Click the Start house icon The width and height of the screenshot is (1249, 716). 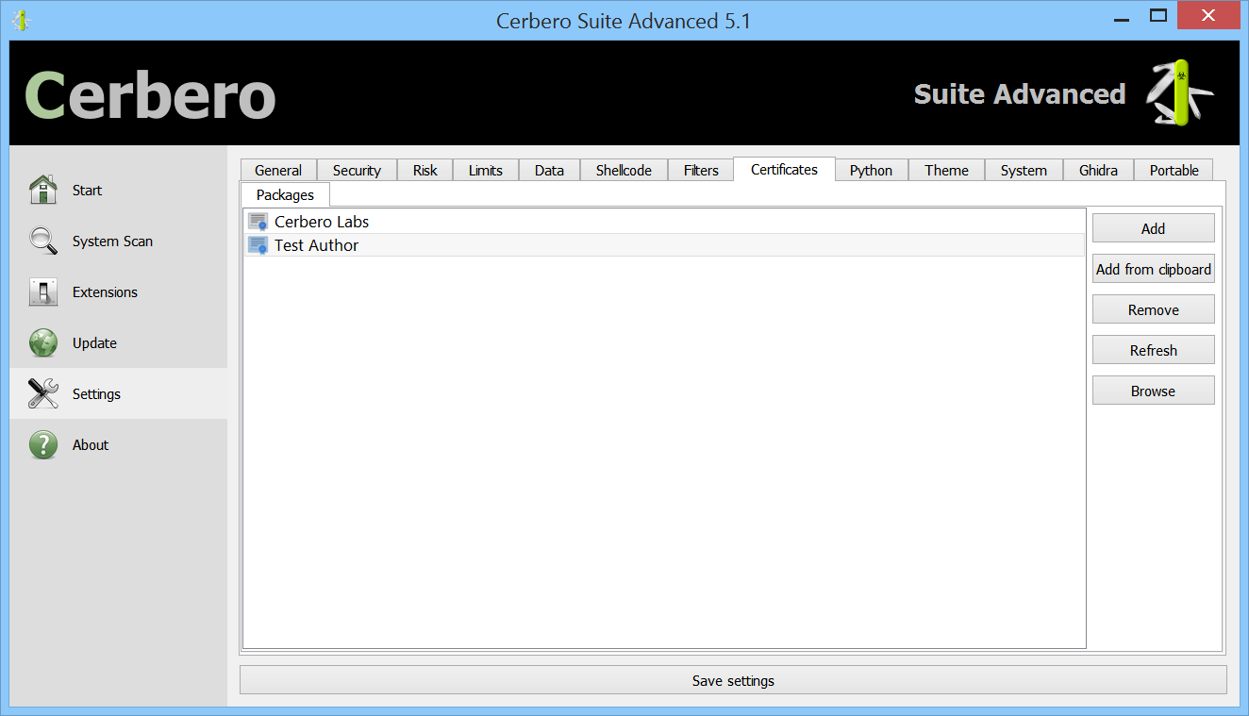pyautogui.click(x=43, y=190)
